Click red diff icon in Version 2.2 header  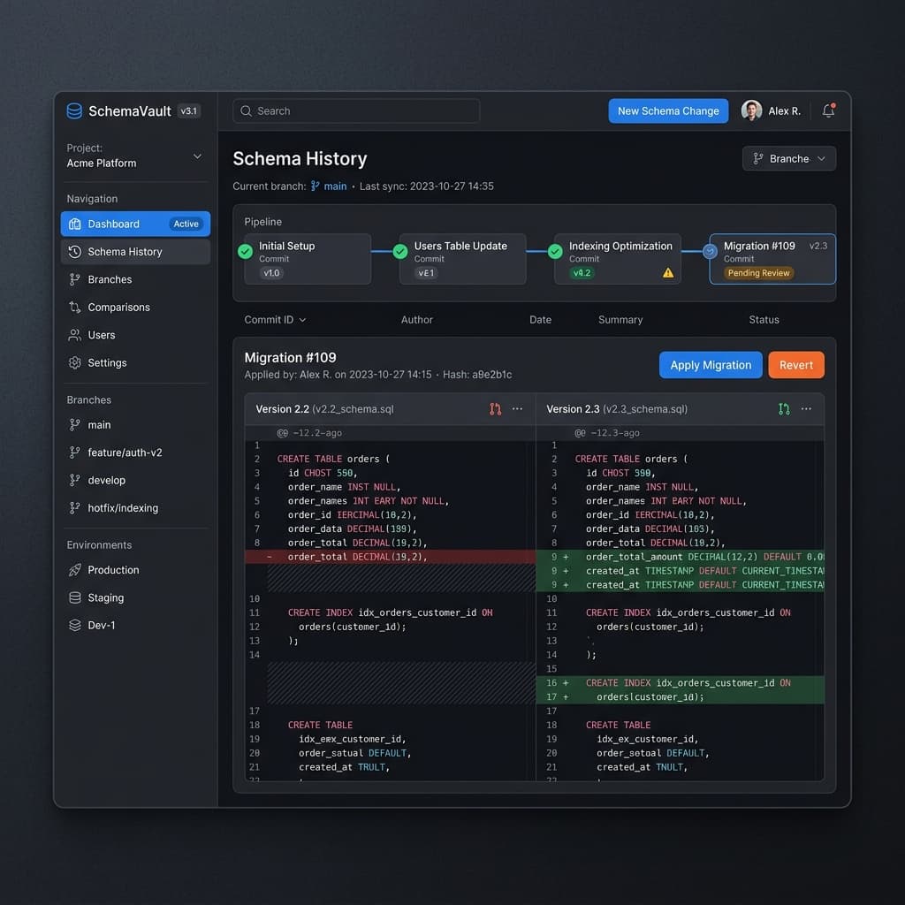tap(495, 409)
